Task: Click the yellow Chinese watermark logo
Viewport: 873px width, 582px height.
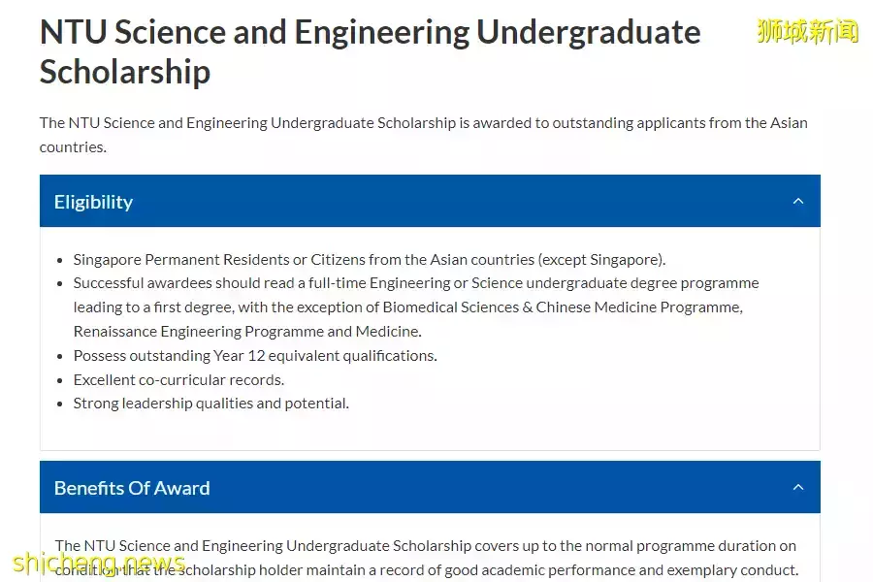Action: click(x=807, y=31)
